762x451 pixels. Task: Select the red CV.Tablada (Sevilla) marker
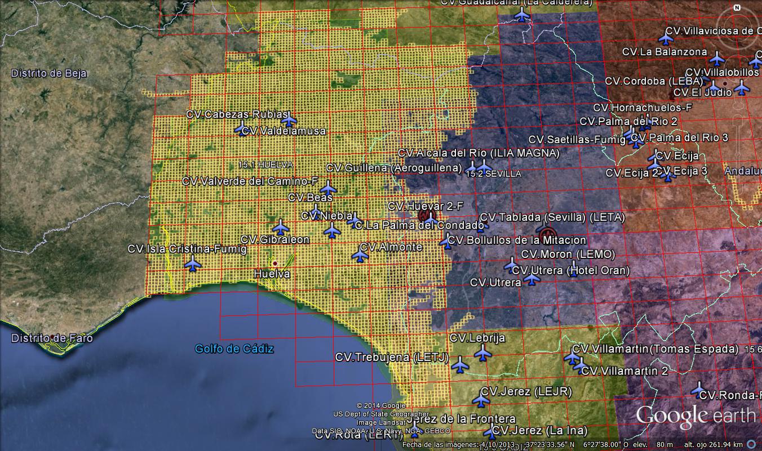546,233
